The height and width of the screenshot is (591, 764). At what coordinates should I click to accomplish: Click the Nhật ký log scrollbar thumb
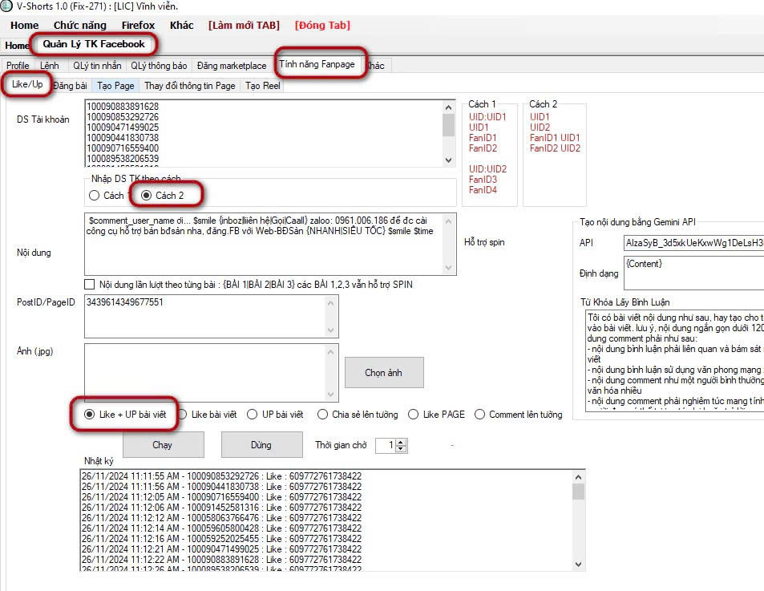(x=578, y=492)
